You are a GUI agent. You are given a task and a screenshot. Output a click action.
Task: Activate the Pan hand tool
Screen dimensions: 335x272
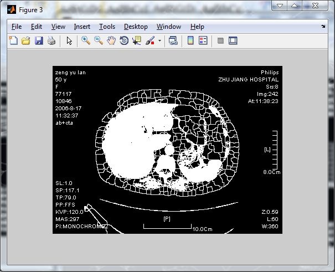pyautogui.click(x=111, y=40)
